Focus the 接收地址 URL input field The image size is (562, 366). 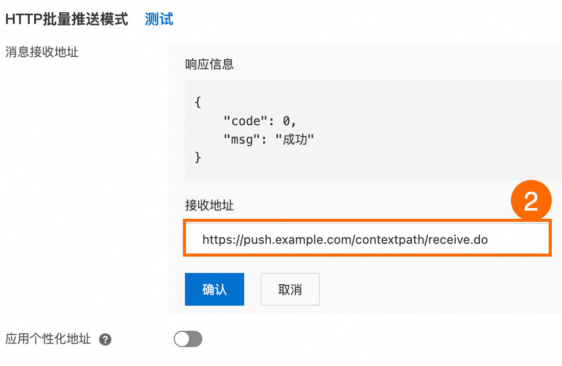click(x=367, y=239)
